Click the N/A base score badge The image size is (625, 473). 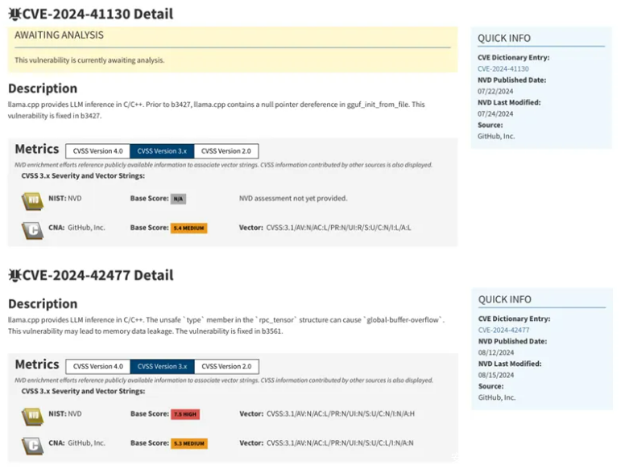[178, 199]
